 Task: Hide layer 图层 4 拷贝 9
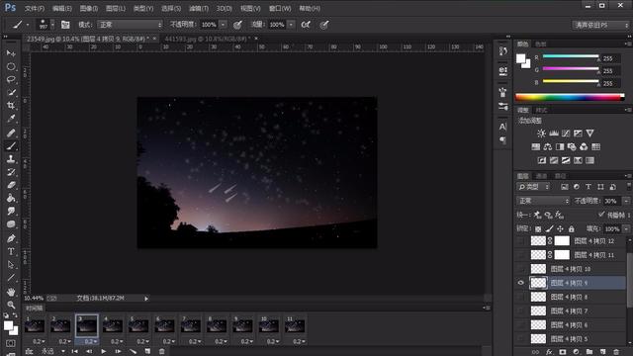click(x=521, y=283)
